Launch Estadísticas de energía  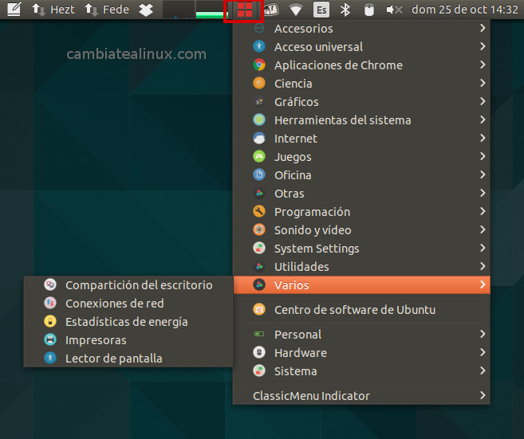pyautogui.click(x=128, y=322)
